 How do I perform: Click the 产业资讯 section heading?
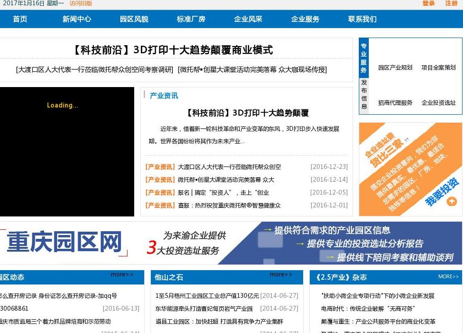click(x=164, y=96)
